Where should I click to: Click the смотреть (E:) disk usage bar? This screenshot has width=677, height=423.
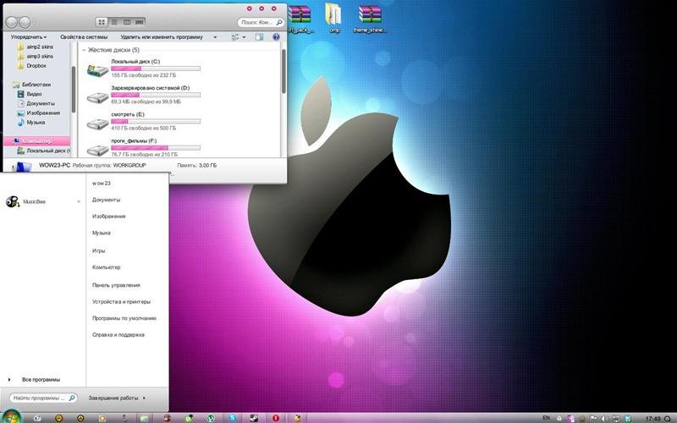(x=156, y=121)
